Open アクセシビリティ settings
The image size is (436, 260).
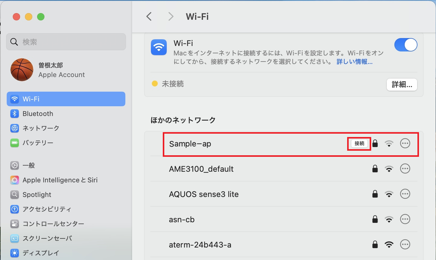tap(66, 209)
